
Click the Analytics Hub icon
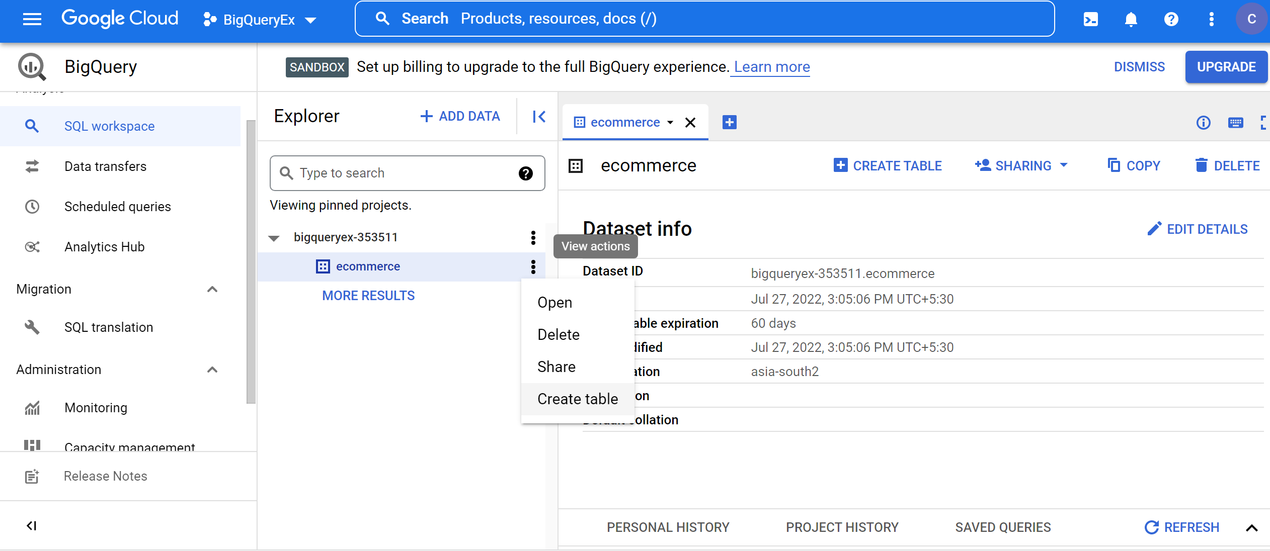[x=32, y=247]
